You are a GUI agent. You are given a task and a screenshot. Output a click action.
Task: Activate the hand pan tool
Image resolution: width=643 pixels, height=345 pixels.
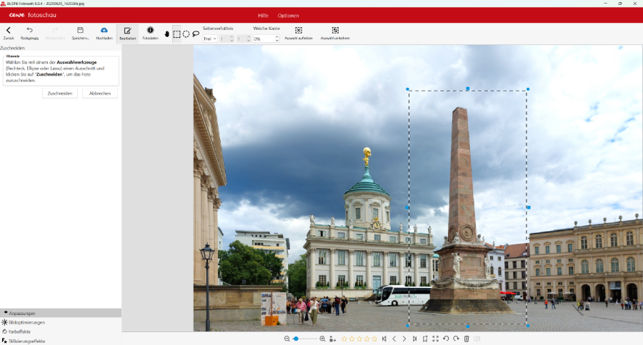coord(167,34)
